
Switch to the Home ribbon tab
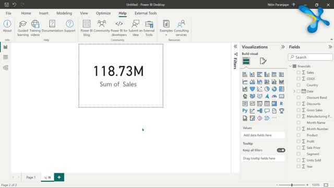click(x=26, y=13)
